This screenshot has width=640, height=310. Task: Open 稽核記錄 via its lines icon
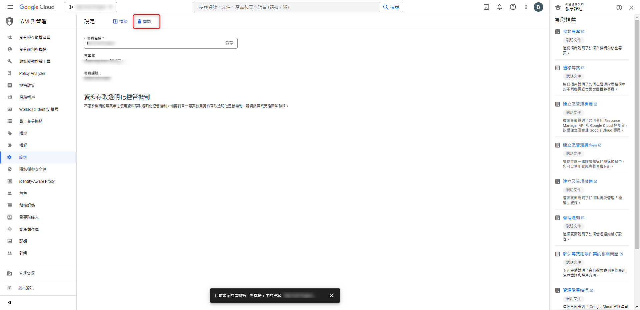10,205
